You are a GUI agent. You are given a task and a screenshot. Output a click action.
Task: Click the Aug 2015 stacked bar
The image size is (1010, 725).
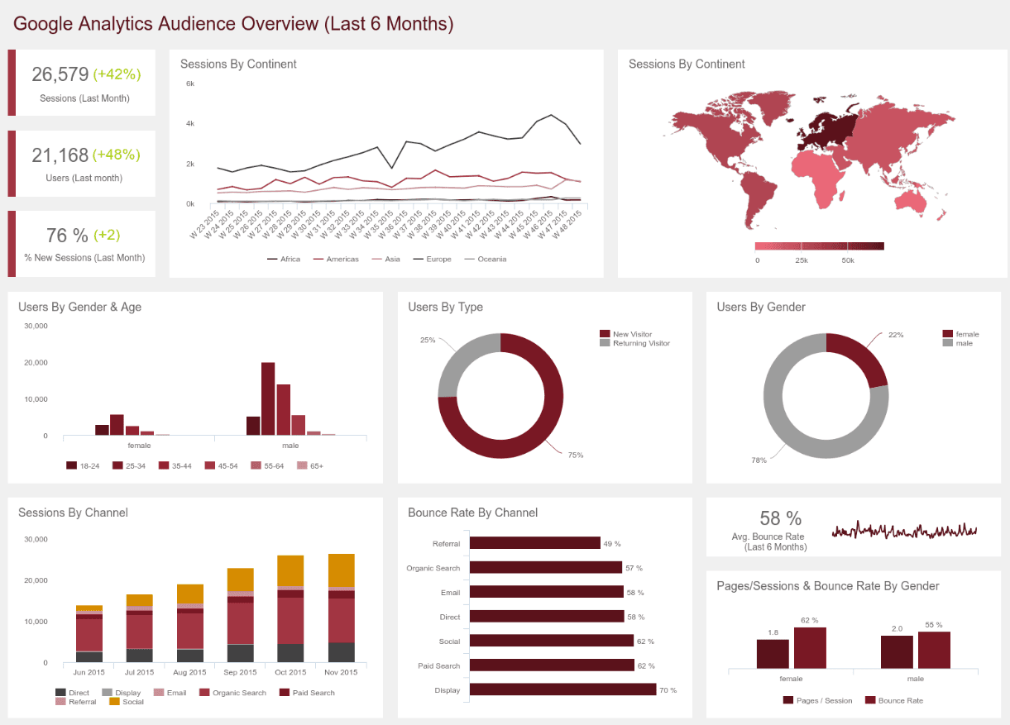[190, 623]
